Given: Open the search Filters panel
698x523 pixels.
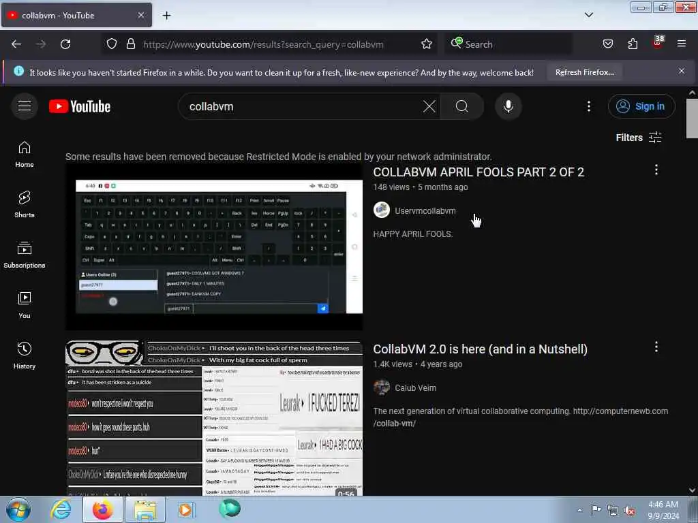Looking at the screenshot, I should click(x=639, y=138).
